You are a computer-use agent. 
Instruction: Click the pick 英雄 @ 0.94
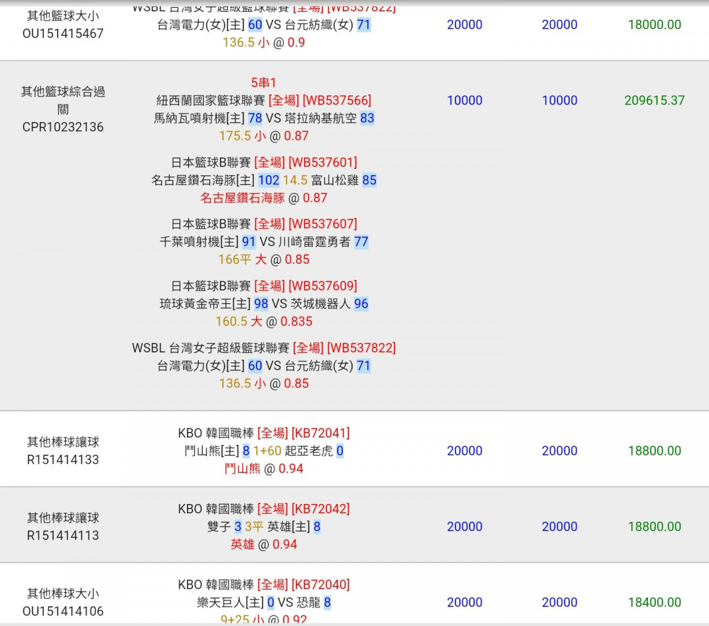[x=264, y=544]
